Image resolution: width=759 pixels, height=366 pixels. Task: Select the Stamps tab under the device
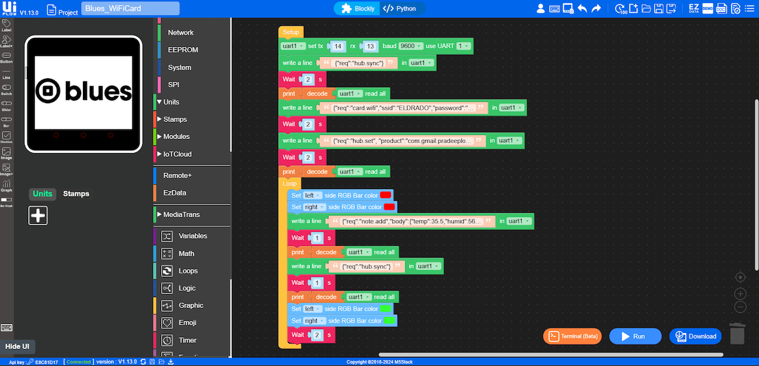[76, 193]
